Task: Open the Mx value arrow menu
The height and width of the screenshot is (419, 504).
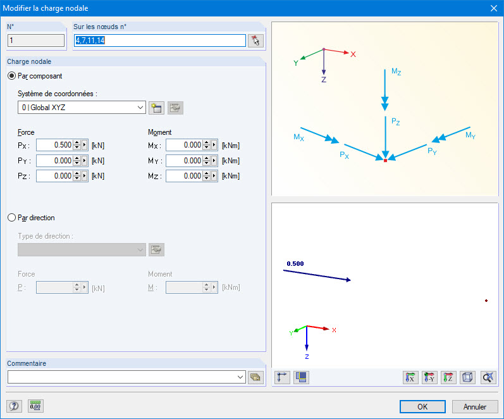Action: tap(214, 145)
